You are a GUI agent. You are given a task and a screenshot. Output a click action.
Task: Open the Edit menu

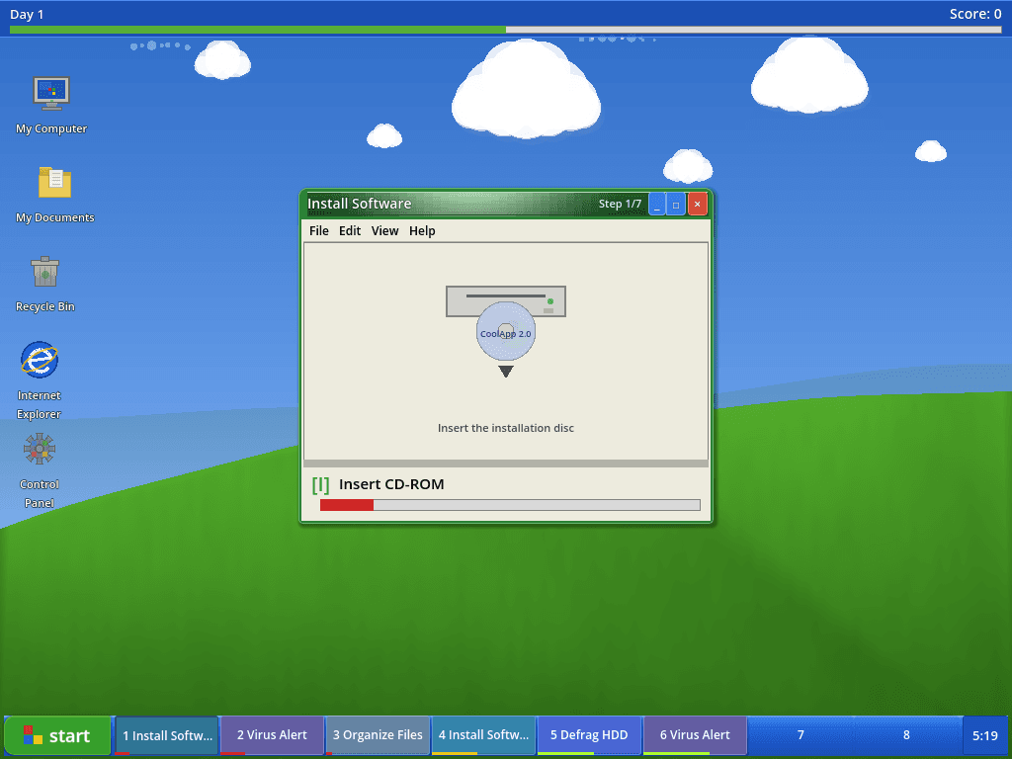pyautogui.click(x=349, y=230)
